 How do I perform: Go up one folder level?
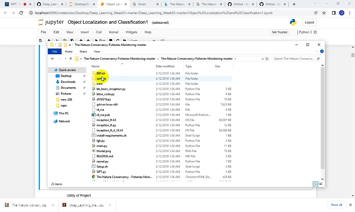(71, 59)
